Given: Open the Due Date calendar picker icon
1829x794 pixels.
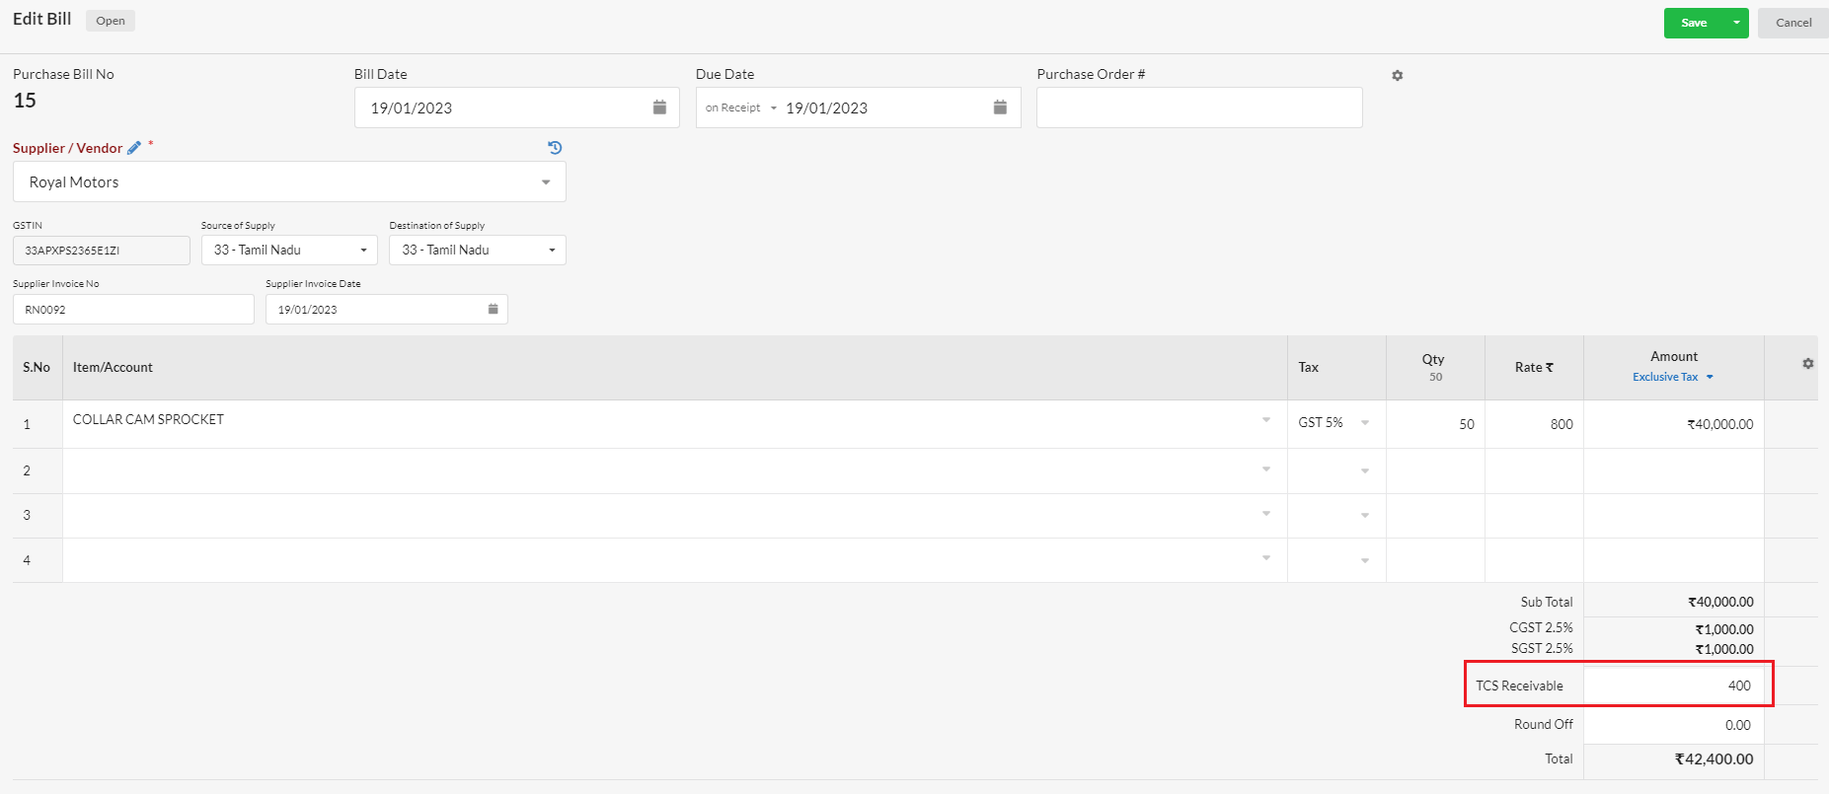Looking at the screenshot, I should coord(1000,108).
